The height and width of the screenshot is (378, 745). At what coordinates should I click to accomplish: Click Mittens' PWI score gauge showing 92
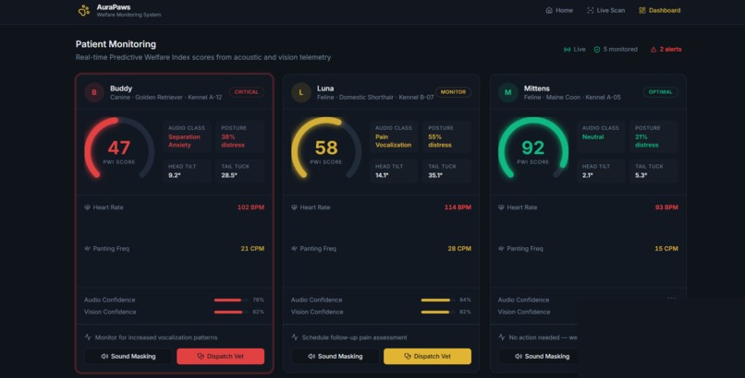click(x=533, y=149)
